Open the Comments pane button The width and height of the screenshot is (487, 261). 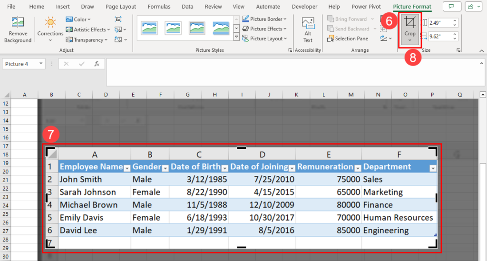[451, 7]
